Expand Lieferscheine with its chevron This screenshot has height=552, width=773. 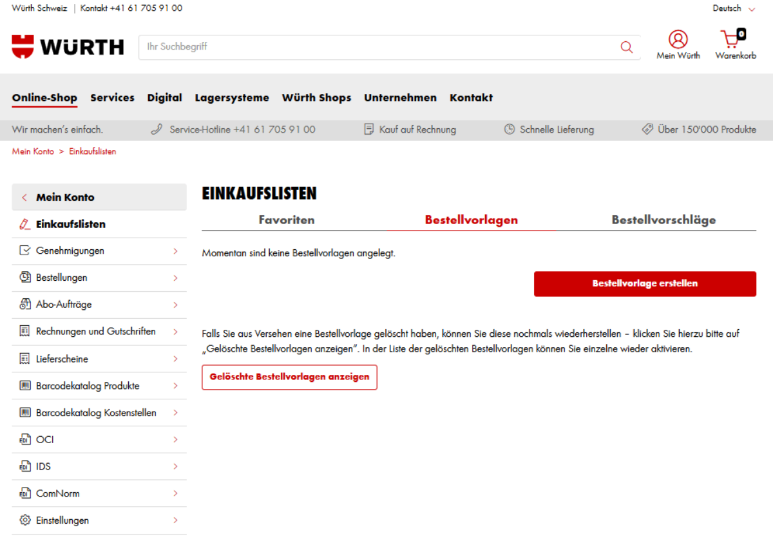[x=175, y=359]
